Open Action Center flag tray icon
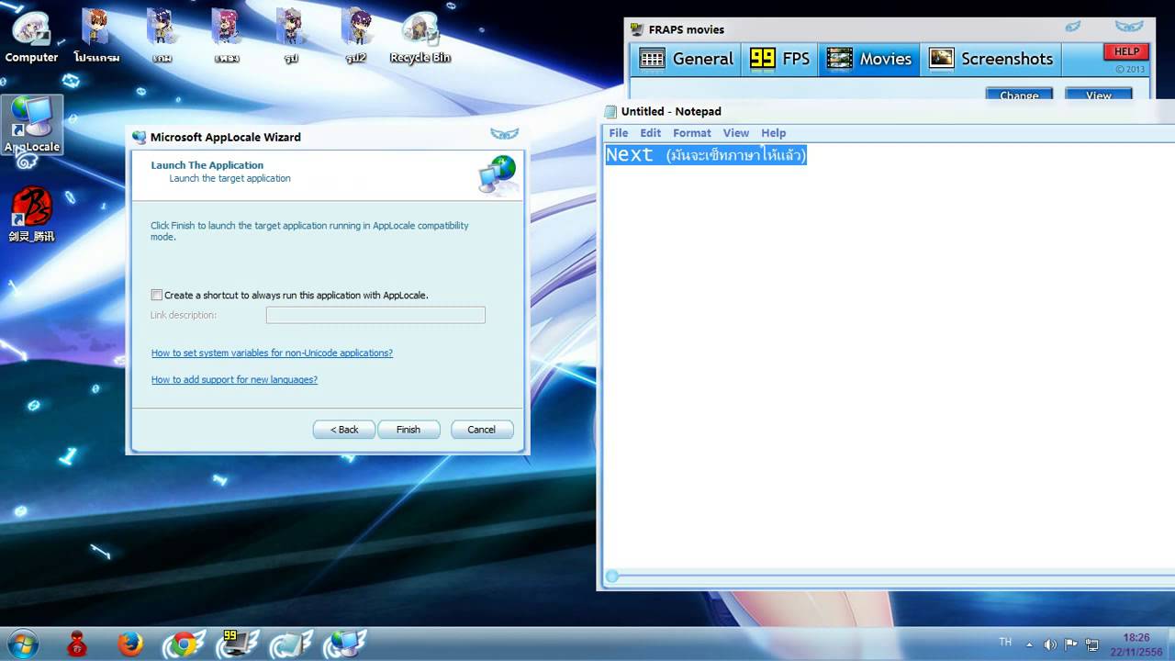The width and height of the screenshot is (1175, 661). point(1071,644)
